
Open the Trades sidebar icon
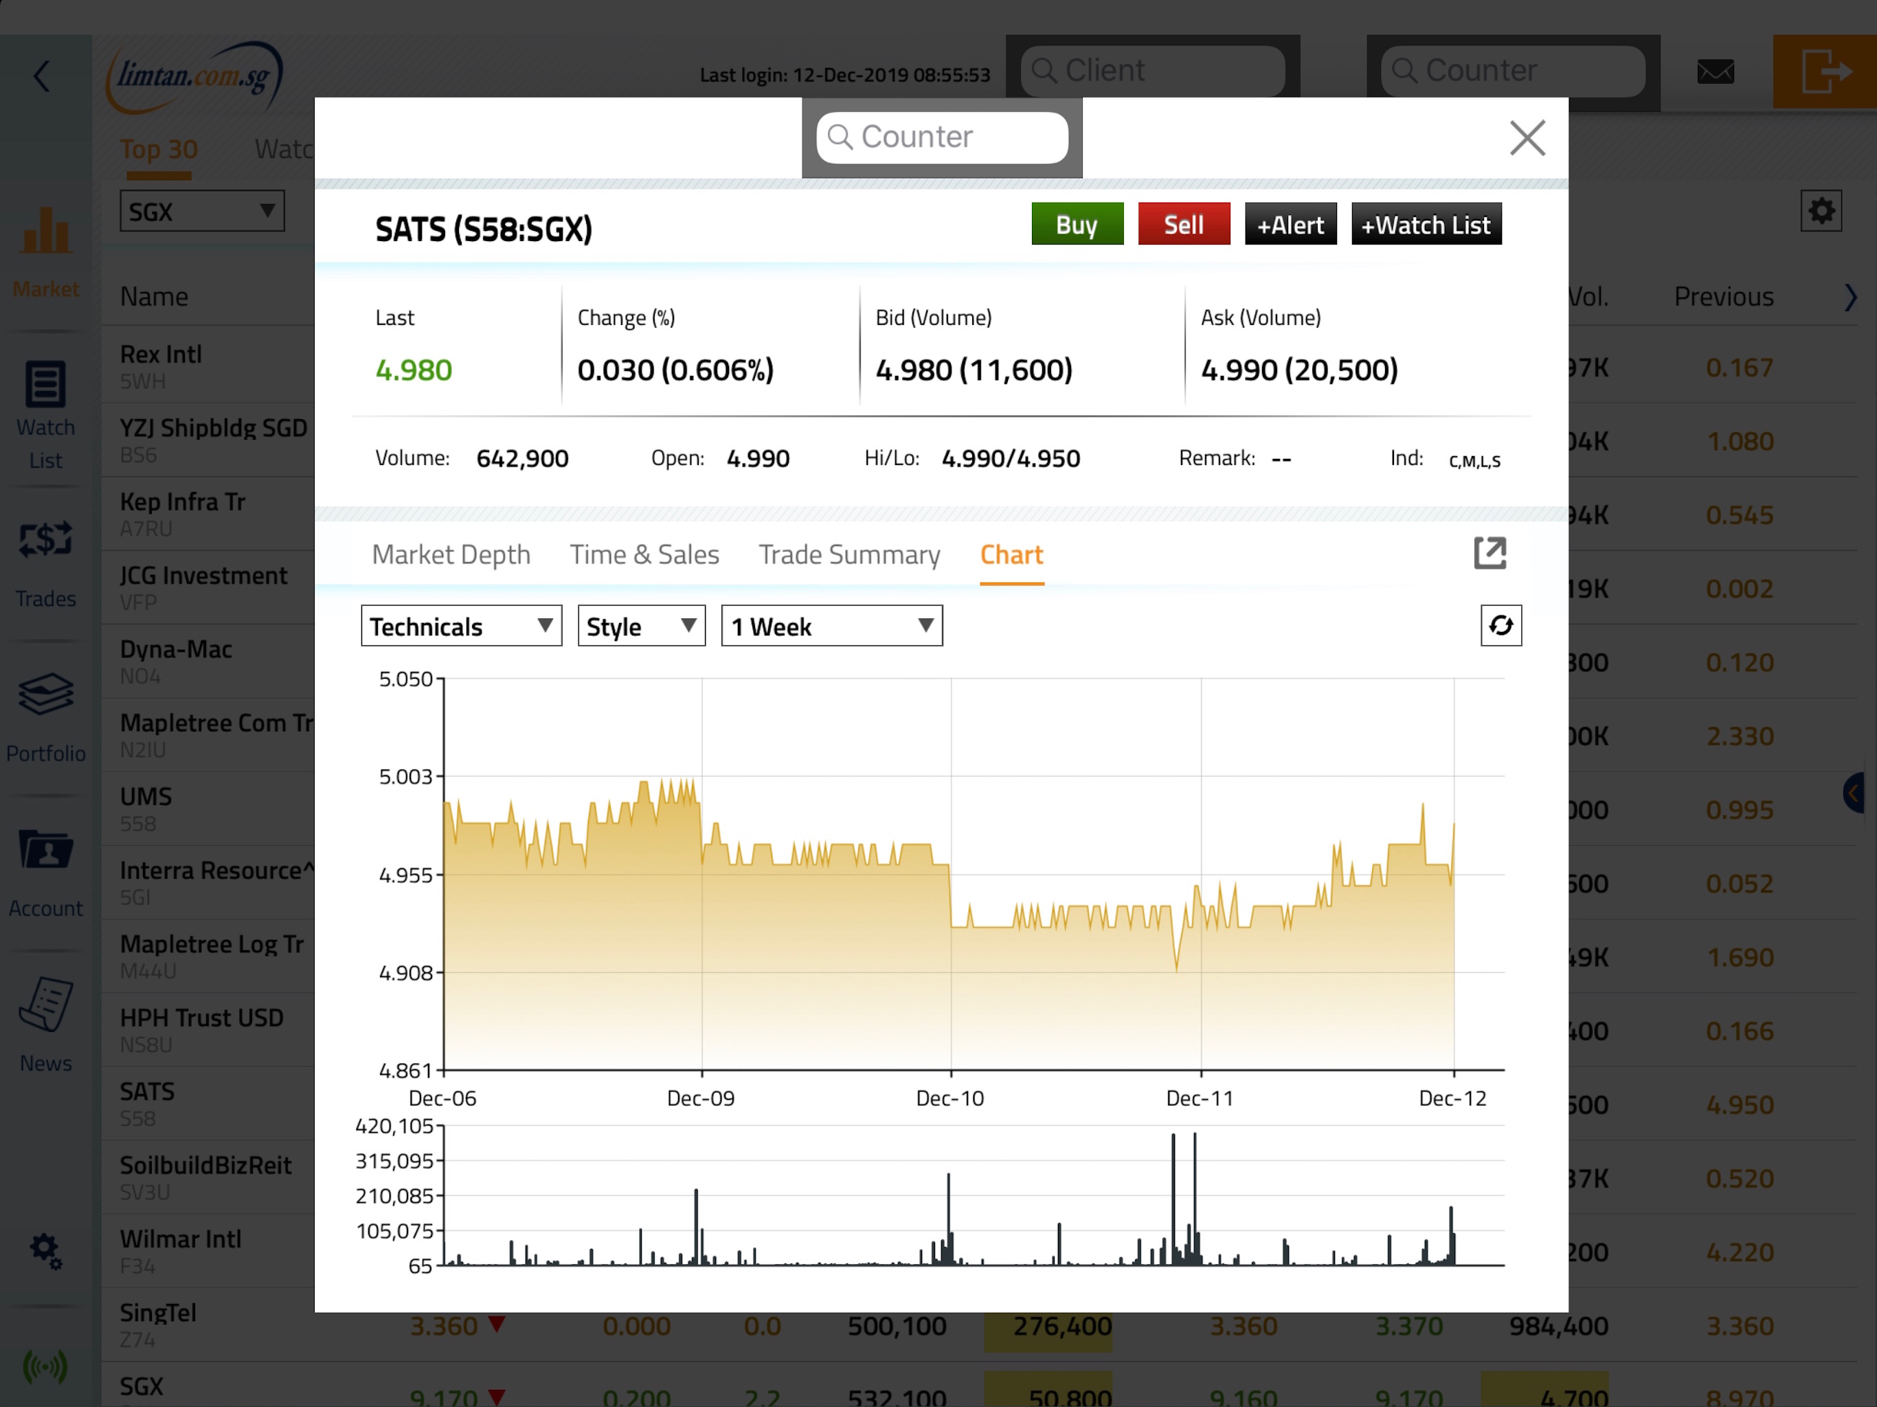(46, 564)
